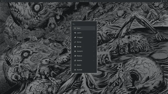Screen dimensions: 168x94
Task: Click the System power icon
Action: point(75,70)
